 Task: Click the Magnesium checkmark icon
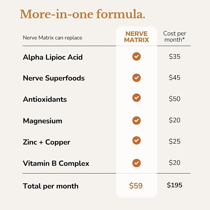[136, 120]
